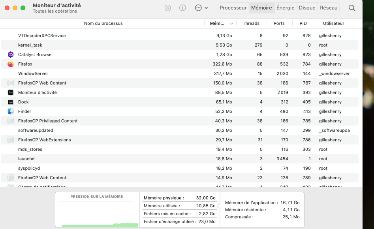
Task: Select the syspolicyd process name
Action: click(x=29, y=169)
